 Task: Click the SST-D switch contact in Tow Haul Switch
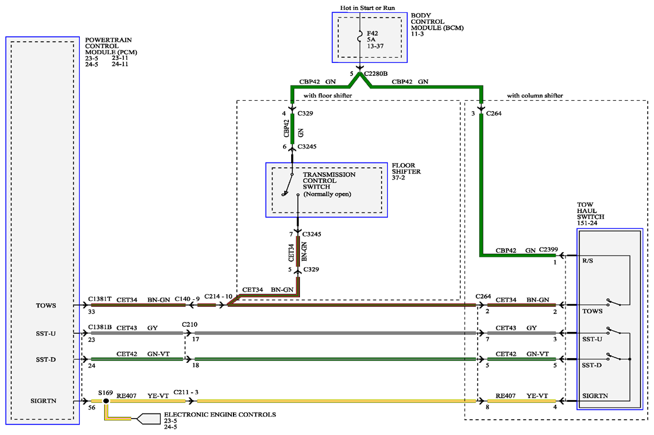coord(614,356)
